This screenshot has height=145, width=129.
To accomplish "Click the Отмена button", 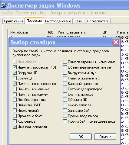I will tap(105, 137).
